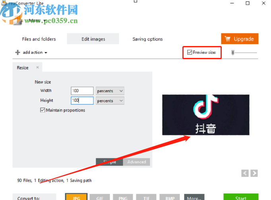
Task: Click the preview size slider handle
Action: coord(233,52)
